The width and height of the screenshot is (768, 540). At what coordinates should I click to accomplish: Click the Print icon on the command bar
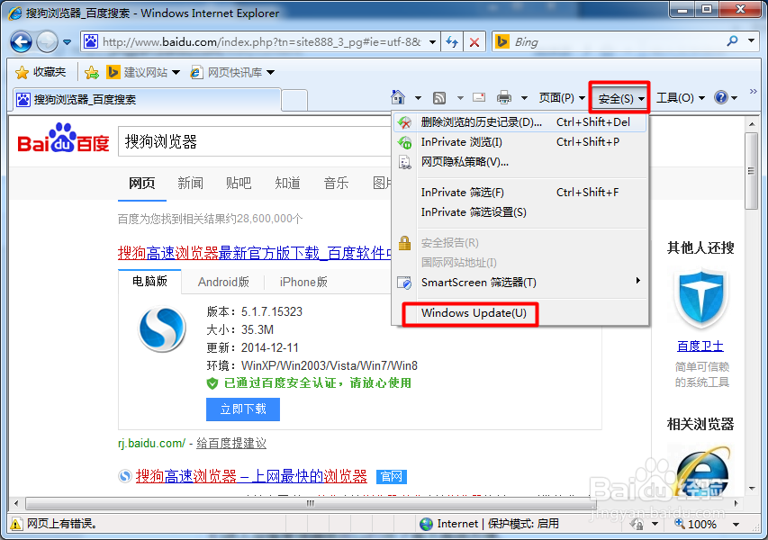tap(504, 97)
